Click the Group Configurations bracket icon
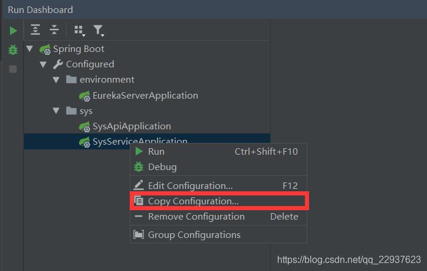427x271 pixels. (139, 234)
